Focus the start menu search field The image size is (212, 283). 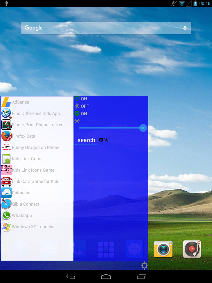[86, 140]
